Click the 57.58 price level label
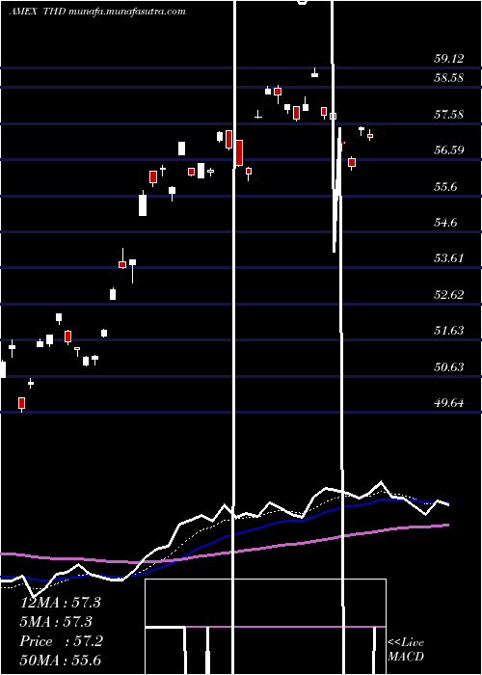The height and width of the screenshot is (675, 482). coord(449,115)
